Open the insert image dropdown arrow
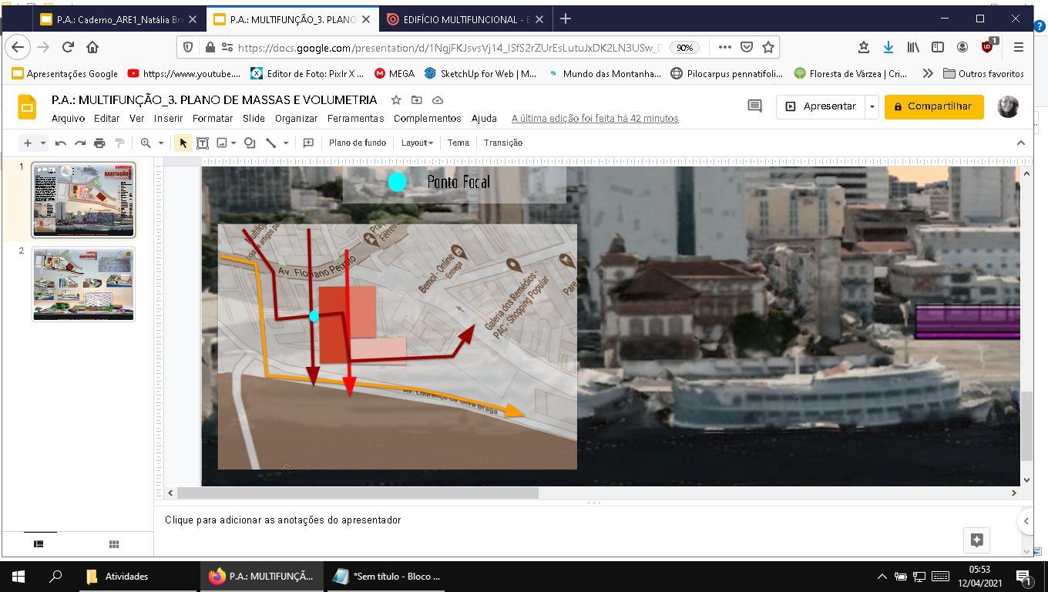This screenshot has width=1048, height=592. (x=233, y=143)
